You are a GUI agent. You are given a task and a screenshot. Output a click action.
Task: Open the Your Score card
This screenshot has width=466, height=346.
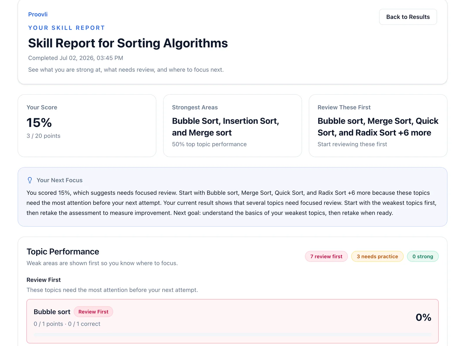click(87, 126)
